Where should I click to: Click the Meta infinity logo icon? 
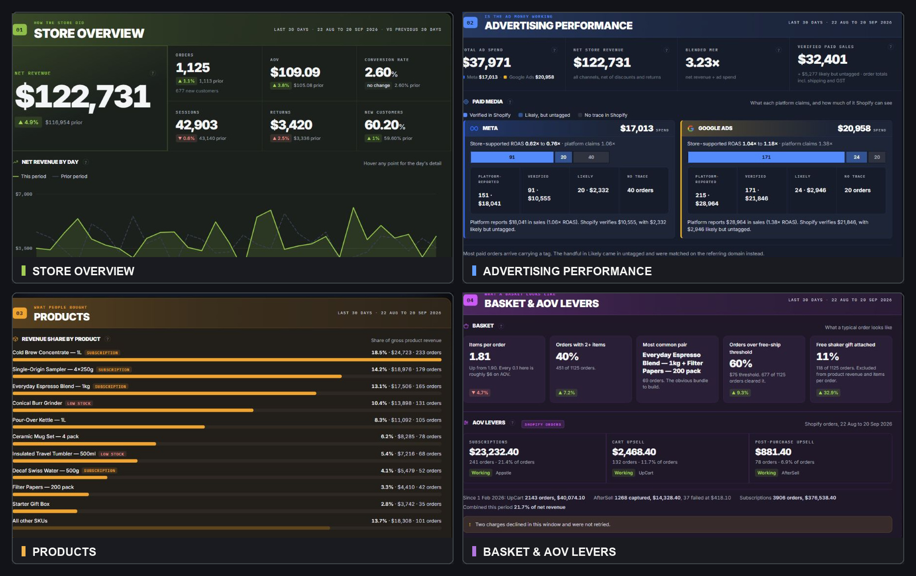(474, 129)
